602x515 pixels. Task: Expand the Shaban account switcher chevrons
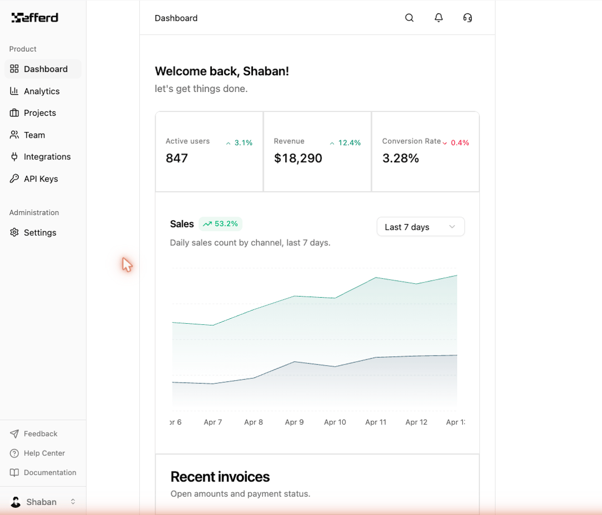click(73, 502)
